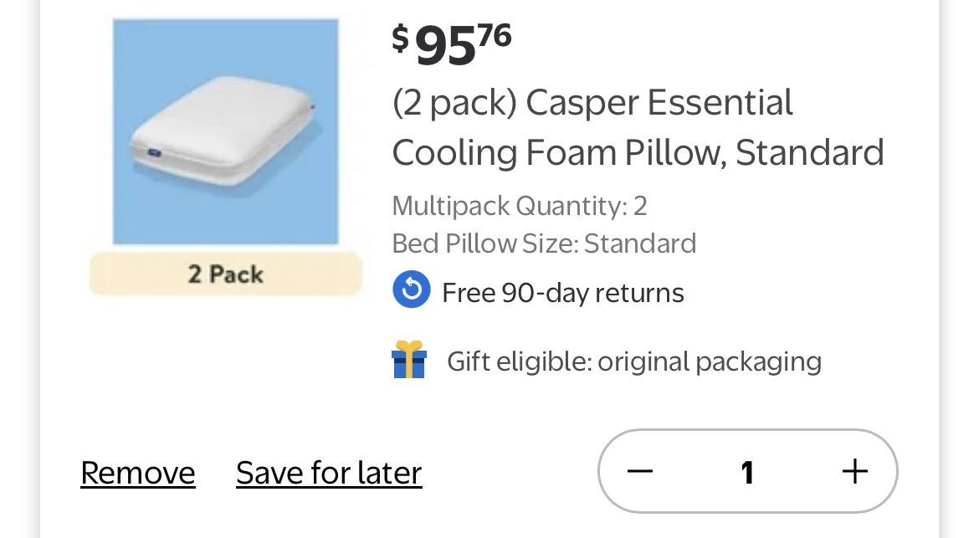The height and width of the screenshot is (538, 979).
Task: Increase quantity with the plus button
Action: (x=854, y=472)
